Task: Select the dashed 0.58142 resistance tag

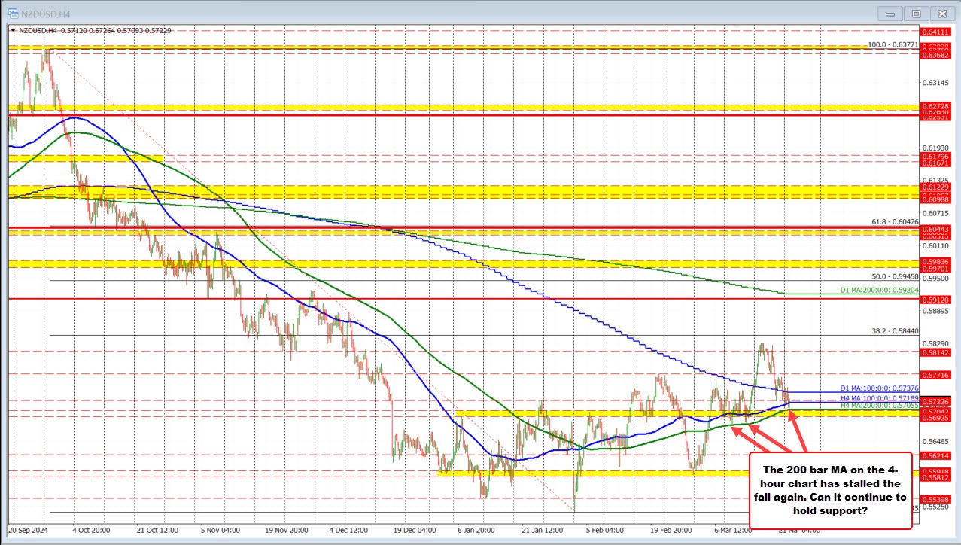Action: coord(935,352)
